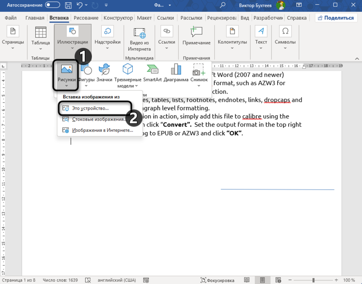Open the Значки icons gallery
This screenshot has height=284, width=362.
click(104, 73)
